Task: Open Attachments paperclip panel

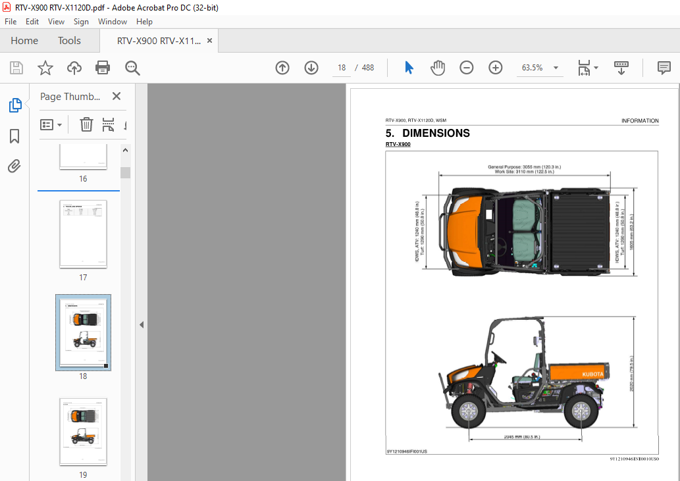Action: (14, 166)
